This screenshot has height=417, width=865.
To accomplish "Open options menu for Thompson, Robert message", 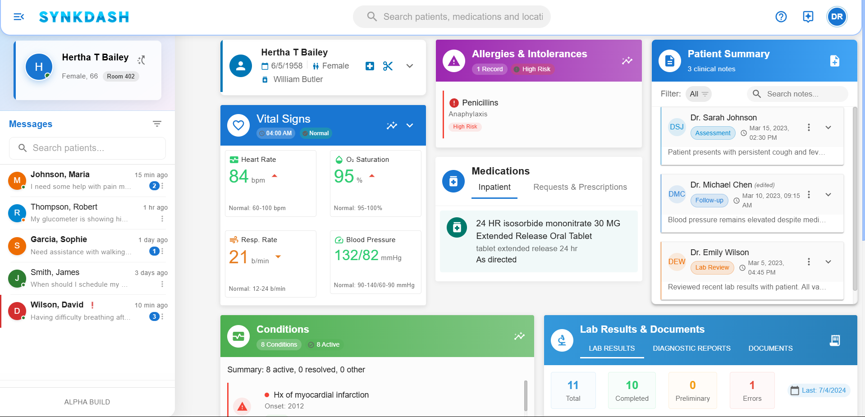I will pyautogui.click(x=162, y=219).
